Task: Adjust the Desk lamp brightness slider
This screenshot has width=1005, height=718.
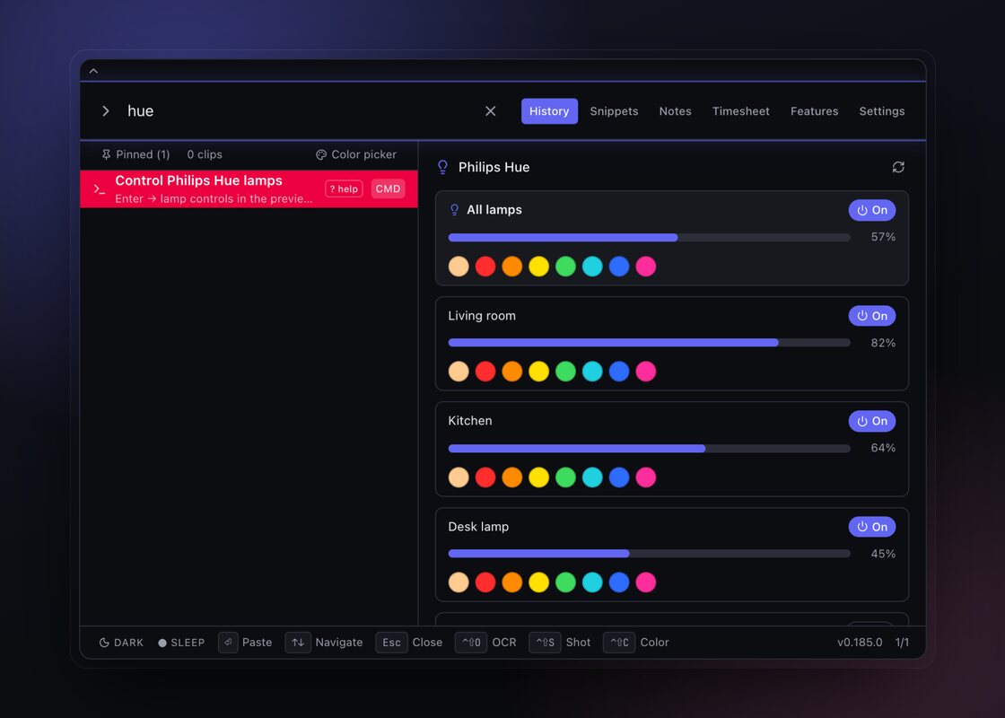Action: [650, 554]
